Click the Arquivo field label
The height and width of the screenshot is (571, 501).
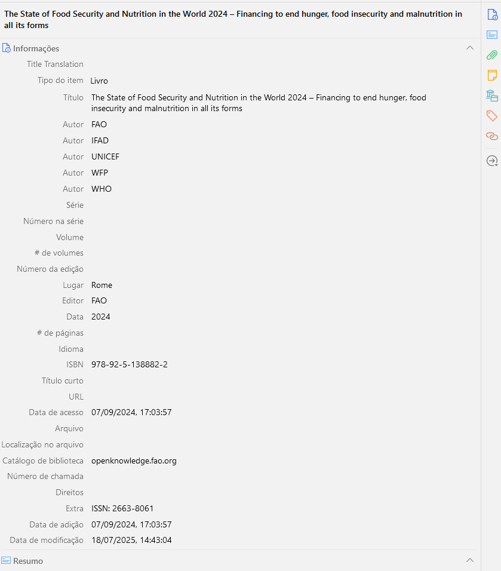(x=69, y=428)
